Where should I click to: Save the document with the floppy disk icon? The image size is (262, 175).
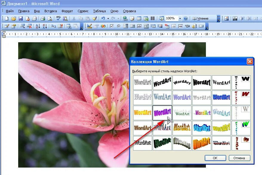point(21,18)
